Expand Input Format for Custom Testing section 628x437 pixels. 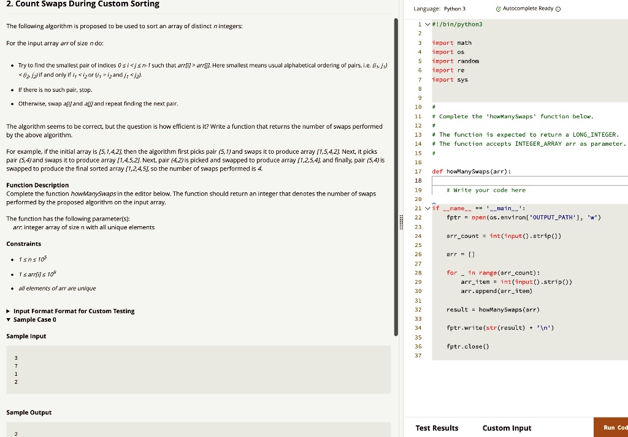pos(9,311)
